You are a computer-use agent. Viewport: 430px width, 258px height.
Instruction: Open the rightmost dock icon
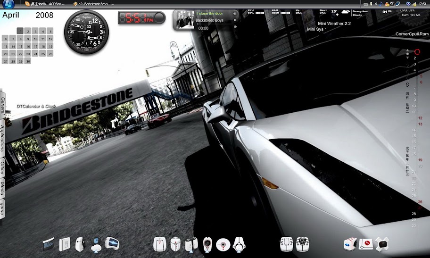[x=383, y=244]
